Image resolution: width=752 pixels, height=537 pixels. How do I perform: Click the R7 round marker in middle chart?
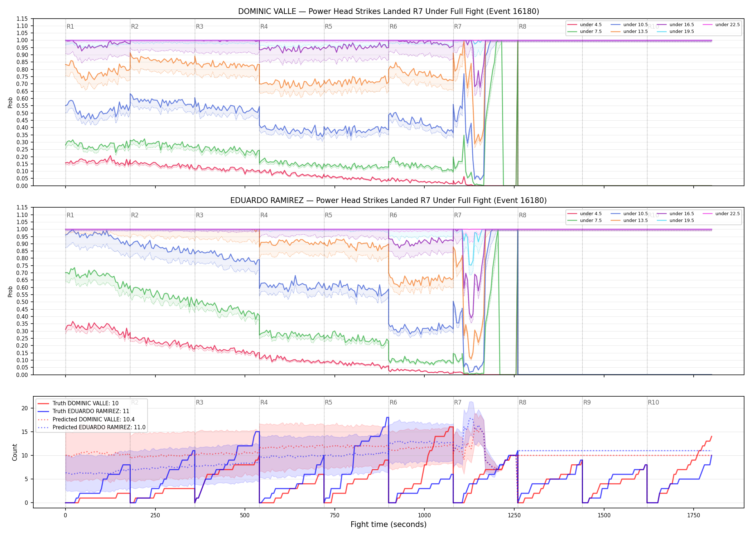coord(458,215)
